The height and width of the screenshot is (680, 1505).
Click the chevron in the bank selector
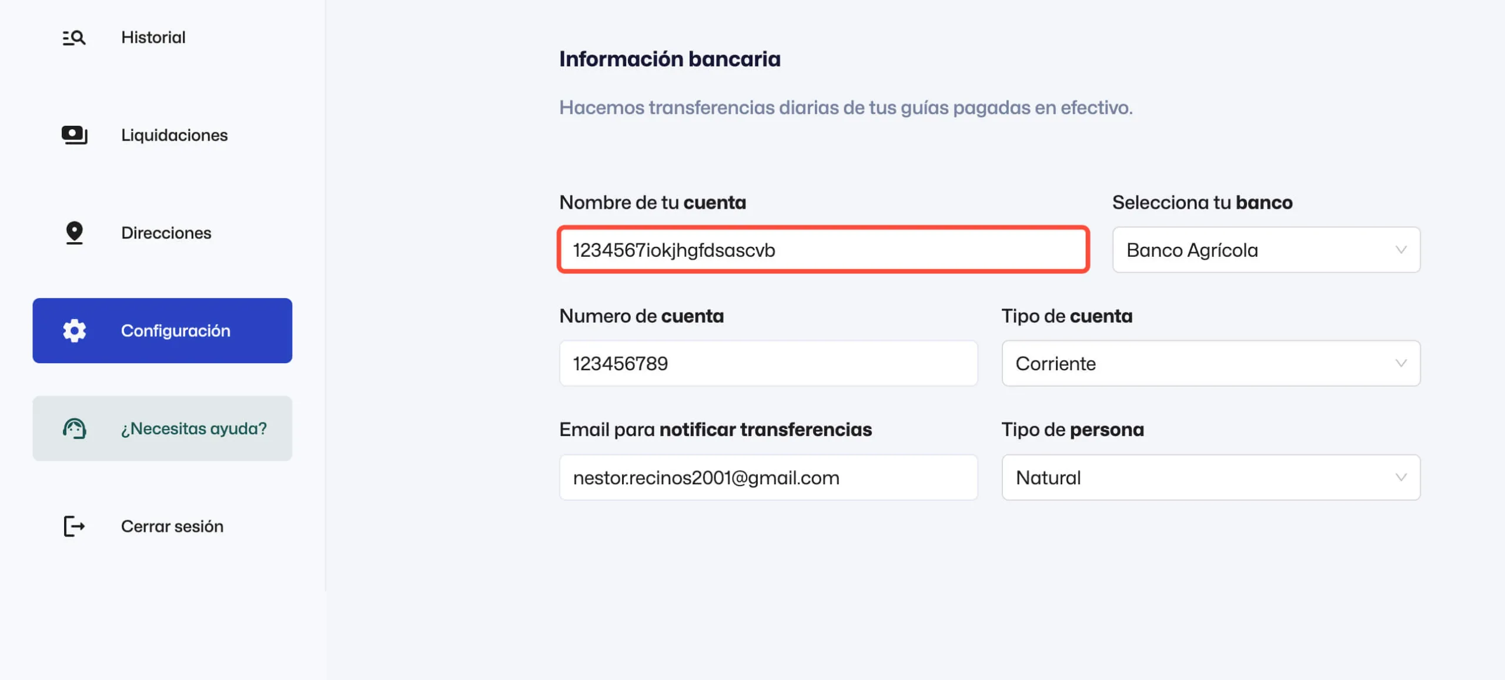[x=1401, y=250]
